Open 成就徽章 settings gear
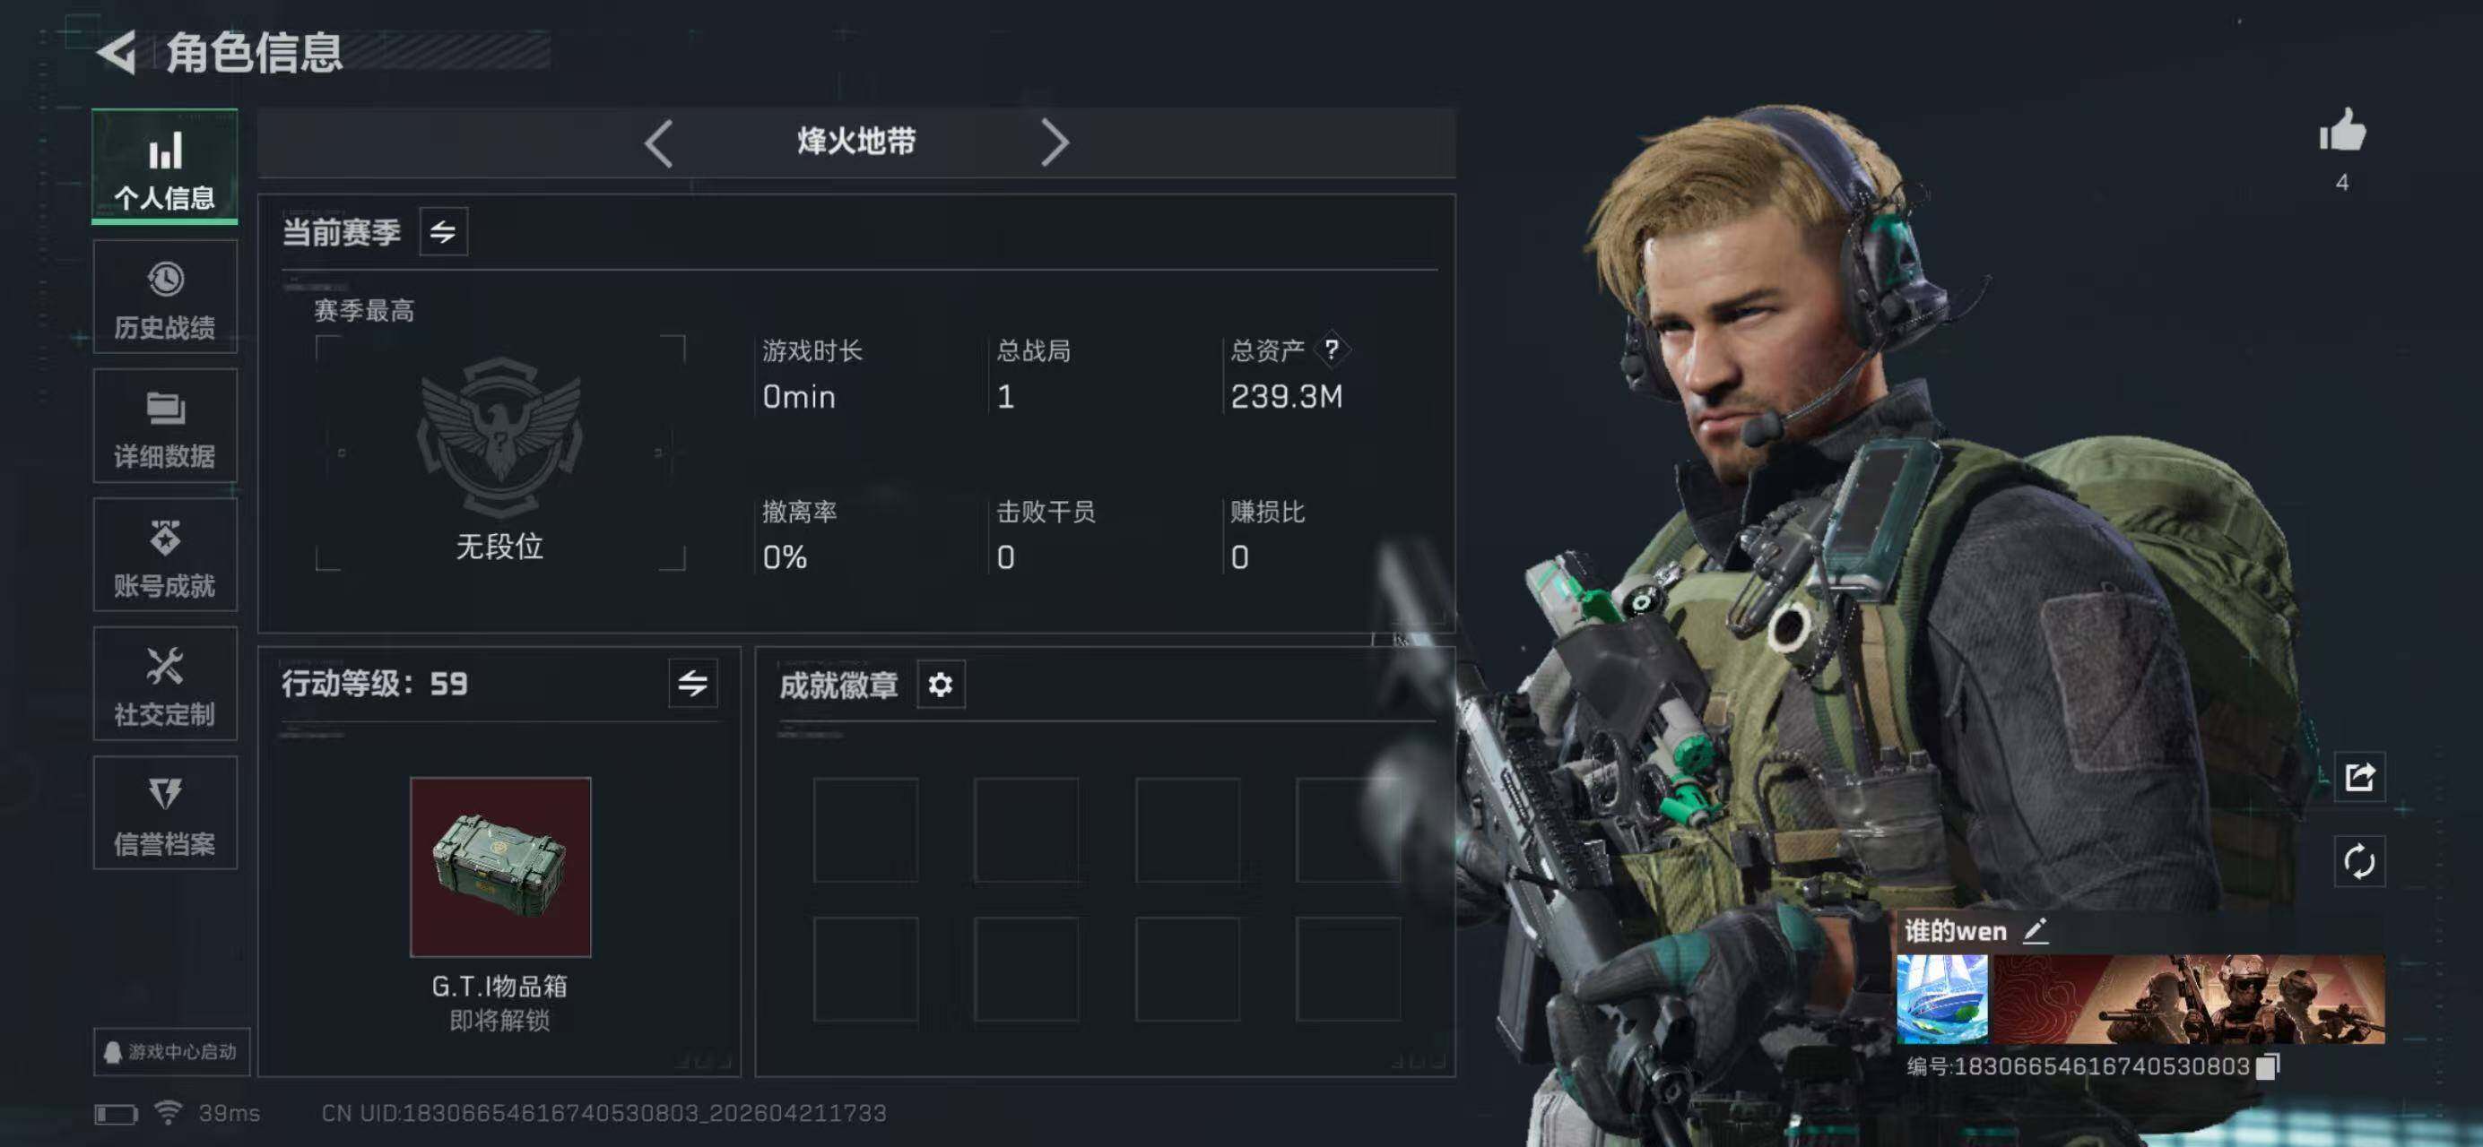Image resolution: width=2483 pixels, height=1147 pixels. pos(941,685)
